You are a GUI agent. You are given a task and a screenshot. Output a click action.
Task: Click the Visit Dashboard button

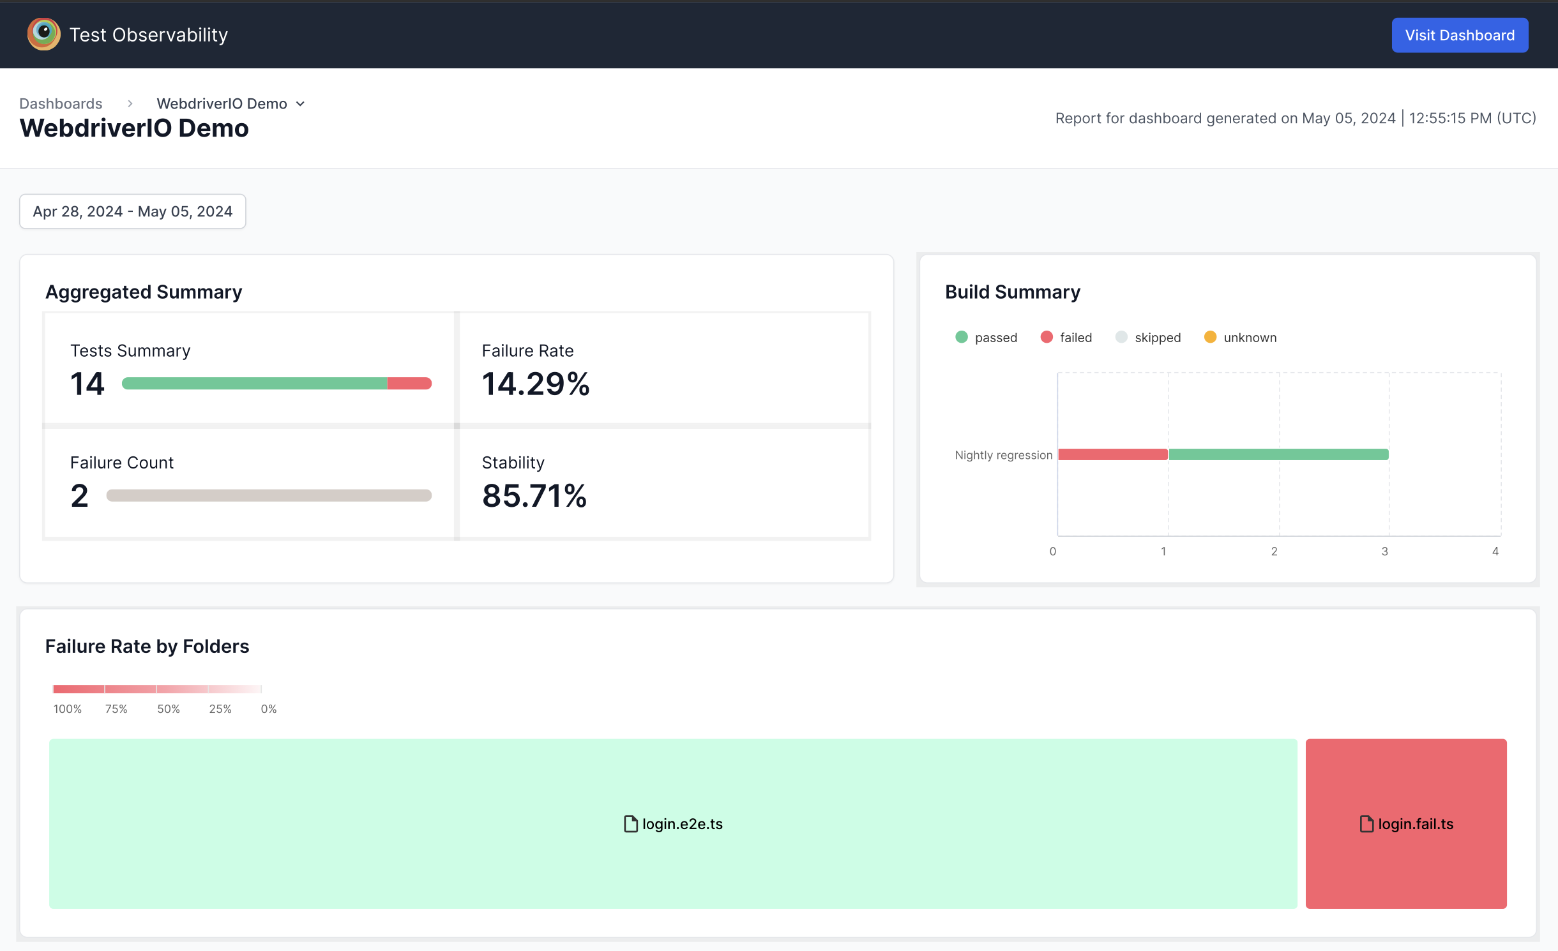coord(1459,35)
